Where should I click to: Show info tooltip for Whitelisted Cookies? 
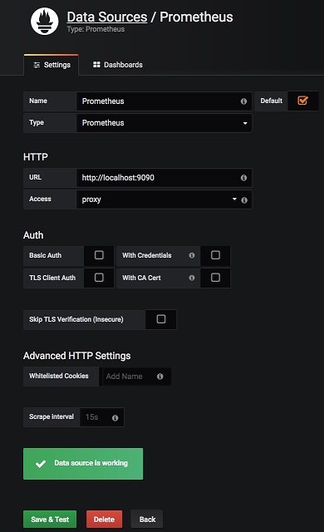point(160,377)
